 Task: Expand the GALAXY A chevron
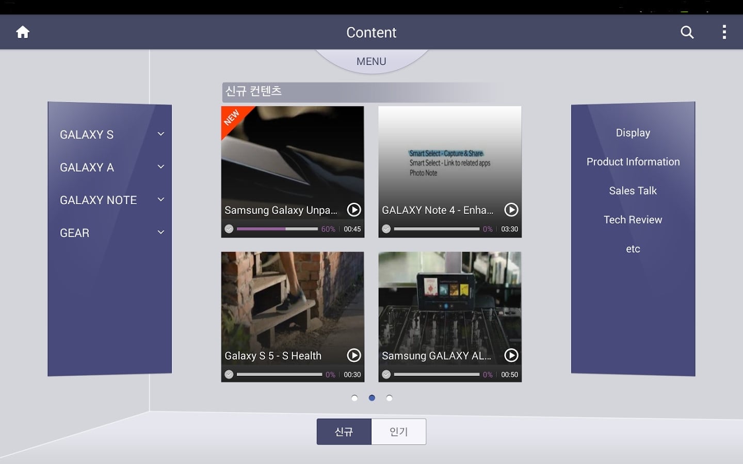coord(161,167)
